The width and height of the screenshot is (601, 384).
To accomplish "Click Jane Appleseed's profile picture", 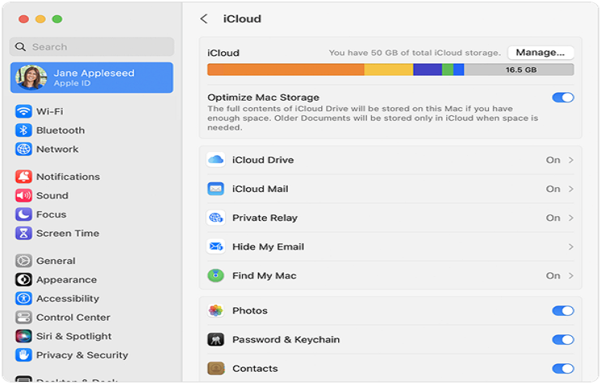I will point(30,78).
